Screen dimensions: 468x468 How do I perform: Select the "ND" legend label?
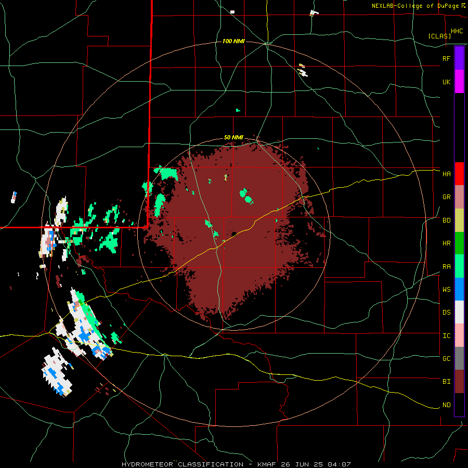(x=446, y=405)
